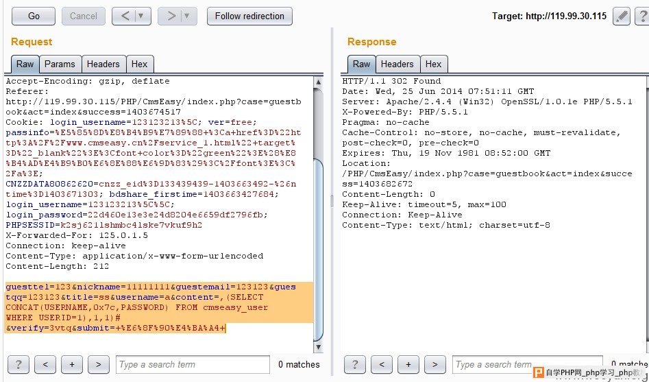Click the 'Server: Apache/2.4.4' response line
This screenshot has height=382, width=649.
(x=487, y=102)
